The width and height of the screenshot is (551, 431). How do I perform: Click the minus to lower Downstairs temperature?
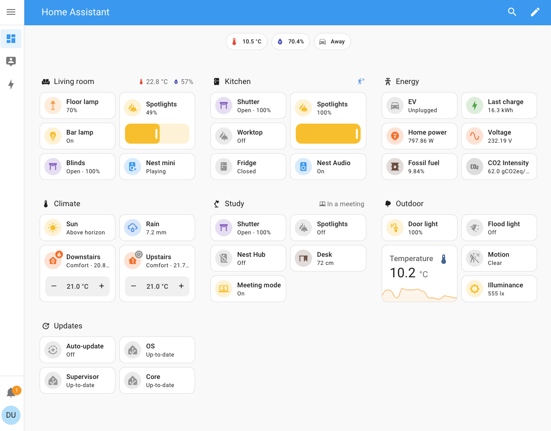pyautogui.click(x=55, y=286)
